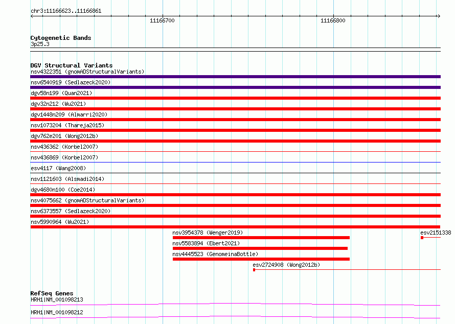This screenshot has width=455, height=324.
Task: Select the DGV Structural Variants track heading
Action: (72, 65)
